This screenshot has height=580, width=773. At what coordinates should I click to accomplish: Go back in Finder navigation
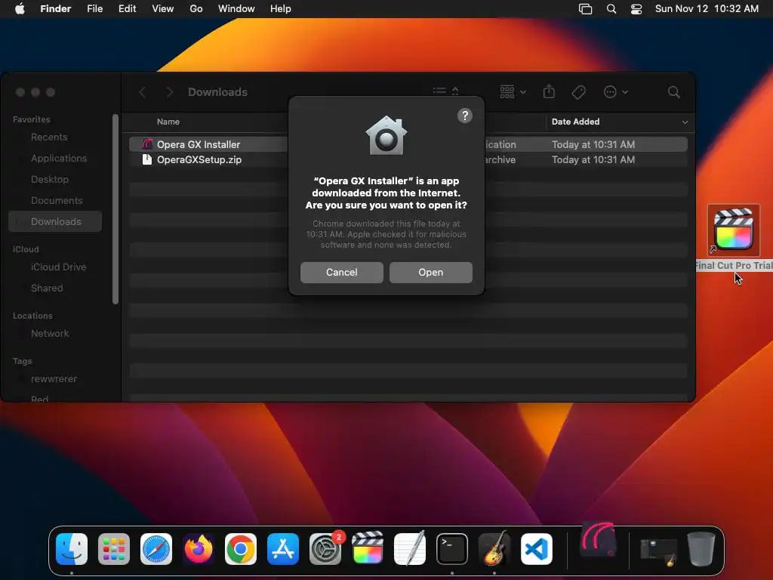click(142, 92)
